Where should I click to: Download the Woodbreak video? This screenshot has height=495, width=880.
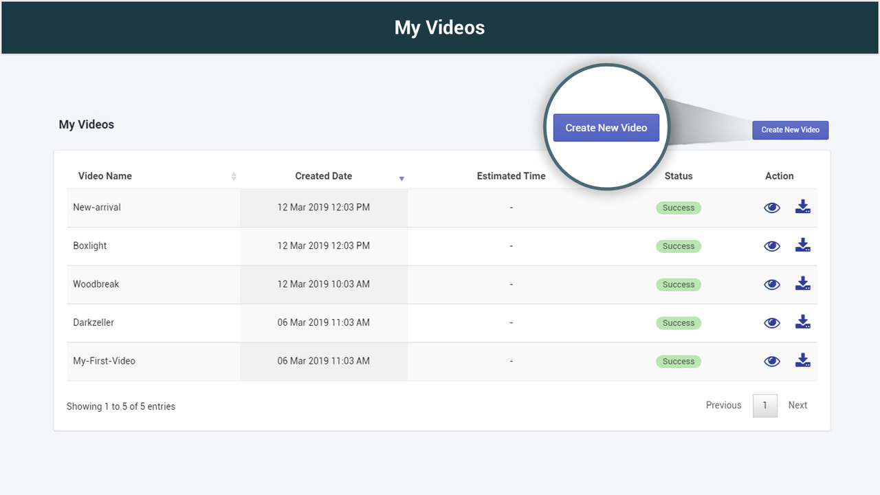pyautogui.click(x=802, y=284)
